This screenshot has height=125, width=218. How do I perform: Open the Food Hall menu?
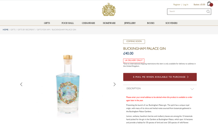coord(68,23)
